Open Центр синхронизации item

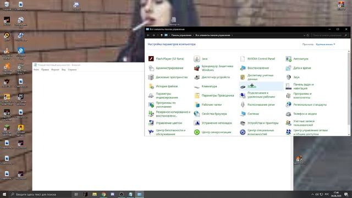coord(213,132)
